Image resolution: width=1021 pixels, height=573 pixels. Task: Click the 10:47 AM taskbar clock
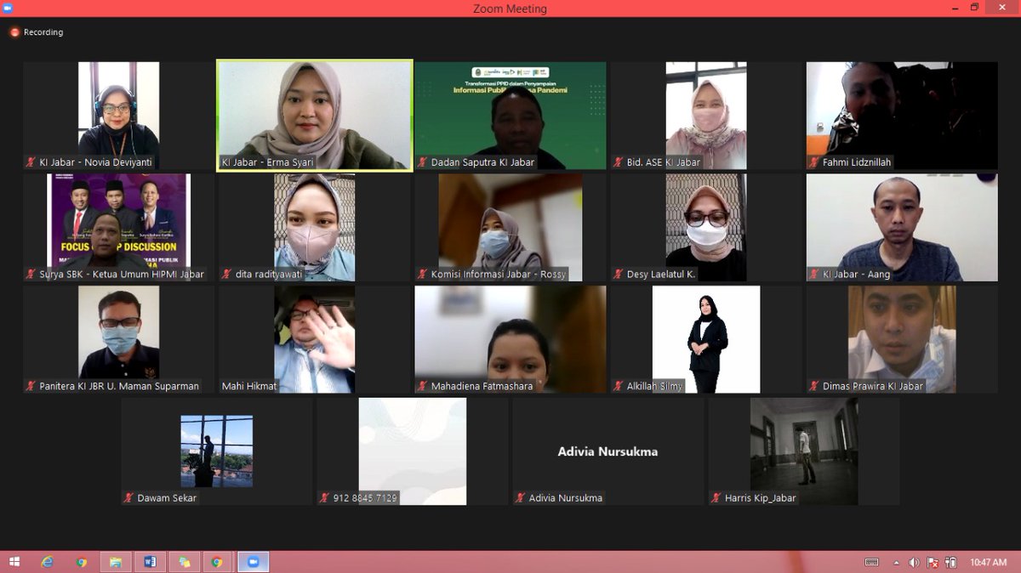pos(988,562)
